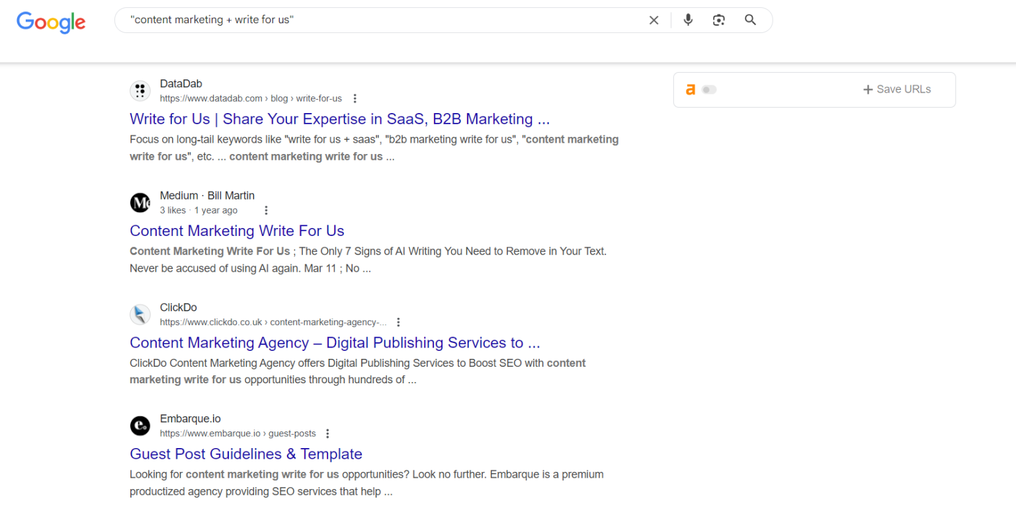Click the search magnifier icon
Viewport: 1016px width, 530px height.
point(750,20)
